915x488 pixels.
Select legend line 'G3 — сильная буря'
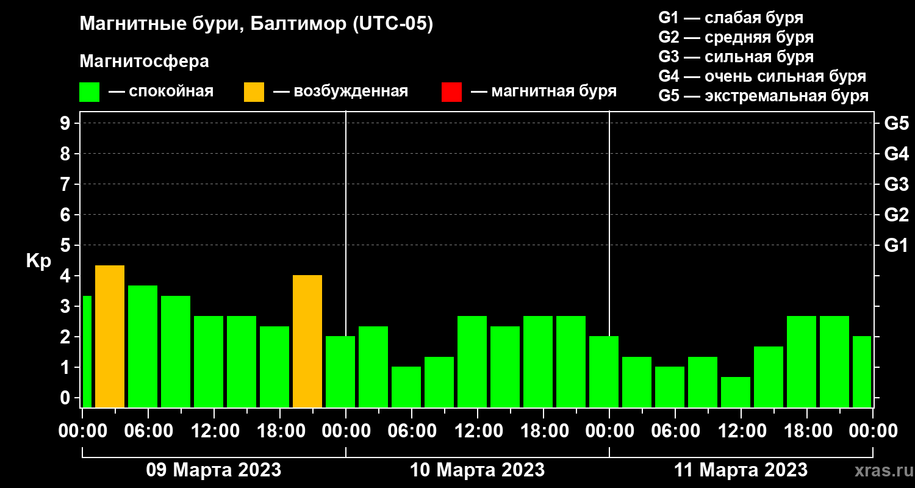point(736,57)
